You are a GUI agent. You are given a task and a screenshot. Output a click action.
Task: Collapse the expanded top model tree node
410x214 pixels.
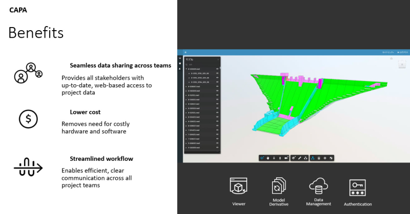pos(187,69)
